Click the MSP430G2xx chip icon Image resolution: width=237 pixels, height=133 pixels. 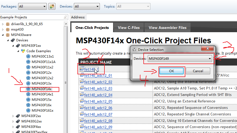[18, 121]
